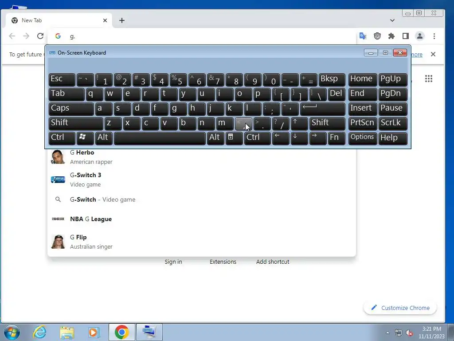Open Windows Media Player from taskbar

[x=94, y=332]
